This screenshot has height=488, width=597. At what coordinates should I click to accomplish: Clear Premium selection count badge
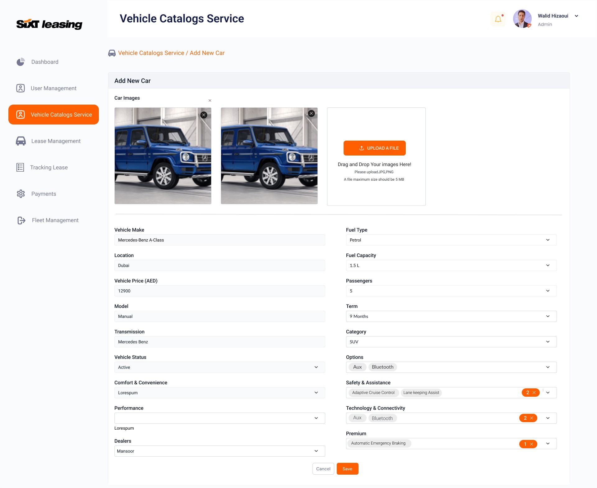[x=531, y=444]
